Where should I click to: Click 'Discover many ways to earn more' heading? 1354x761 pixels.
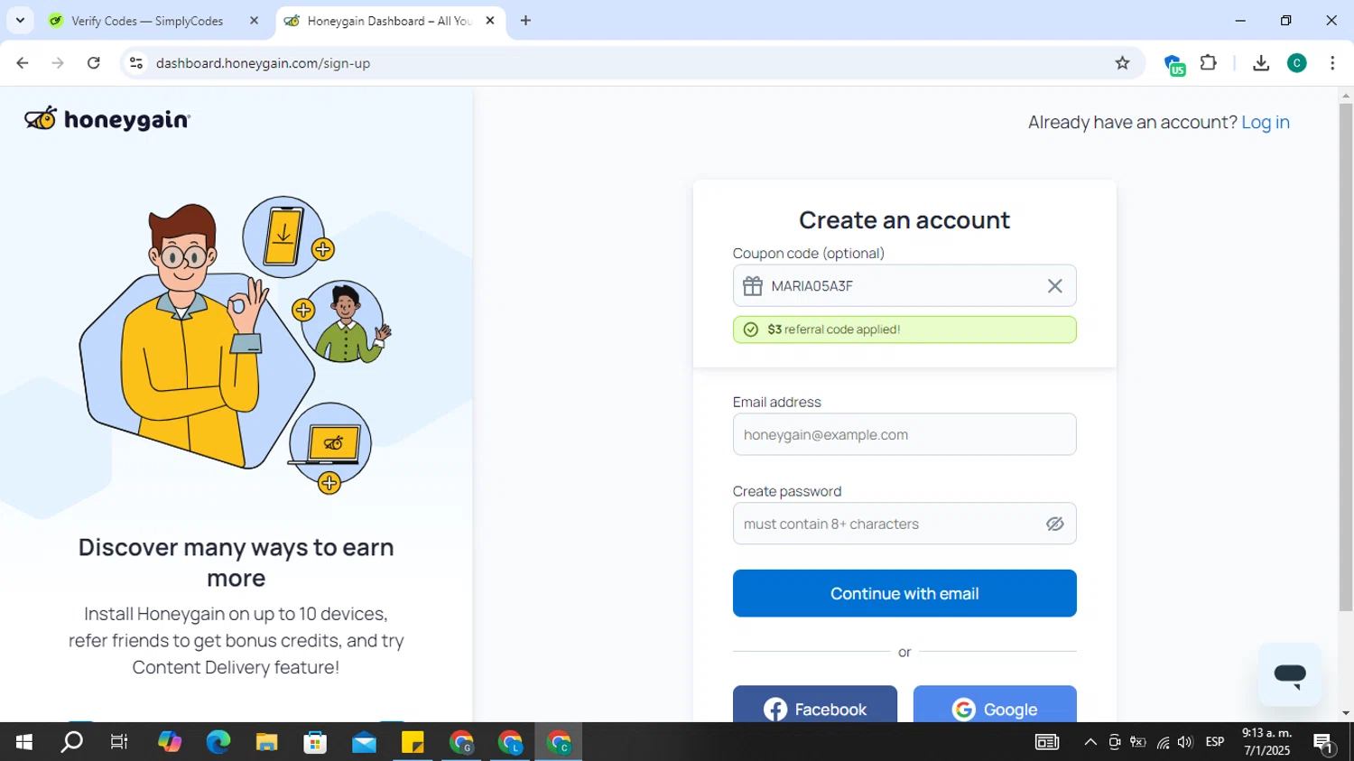tap(236, 561)
